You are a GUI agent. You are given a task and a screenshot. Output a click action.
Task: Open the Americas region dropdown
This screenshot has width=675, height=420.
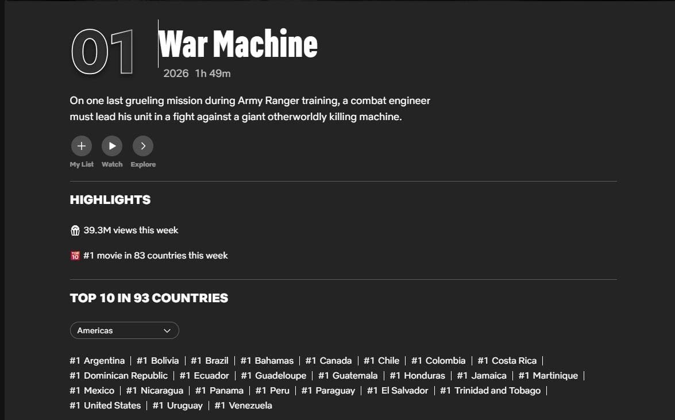[x=124, y=330]
